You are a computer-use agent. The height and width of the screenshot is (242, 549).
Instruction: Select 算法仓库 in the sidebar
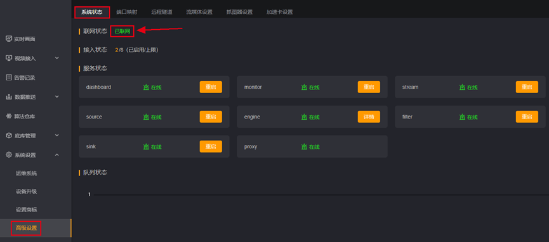pyautogui.click(x=25, y=117)
